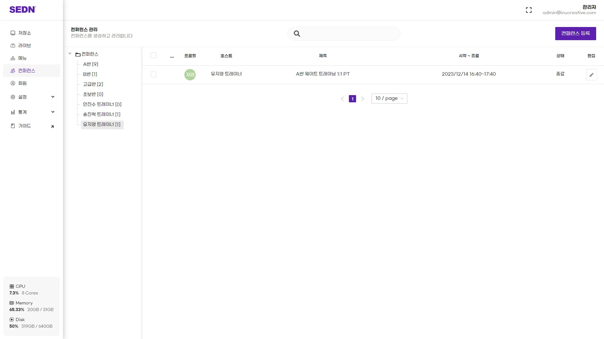Open the 라이브 live sidebar item
Image resolution: width=604 pixels, height=339 pixels.
pyautogui.click(x=25, y=46)
